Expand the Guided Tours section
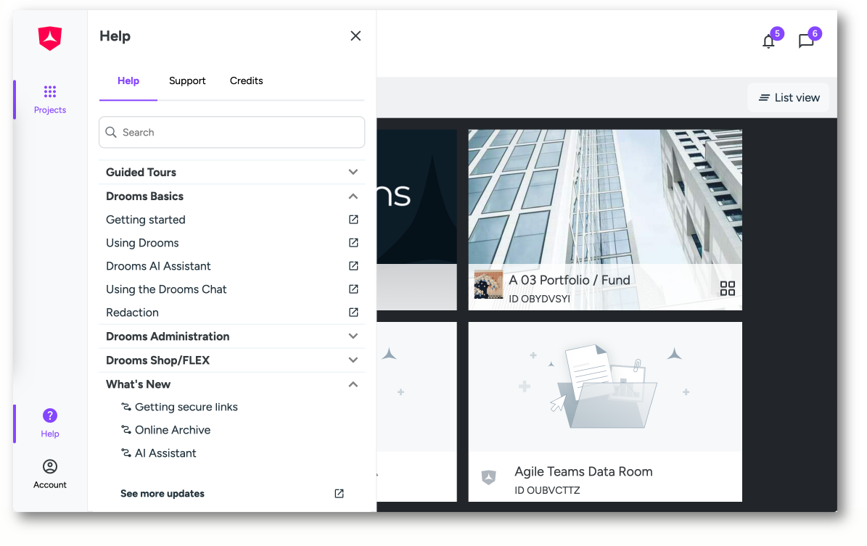The width and height of the screenshot is (867, 546). pyautogui.click(x=231, y=172)
